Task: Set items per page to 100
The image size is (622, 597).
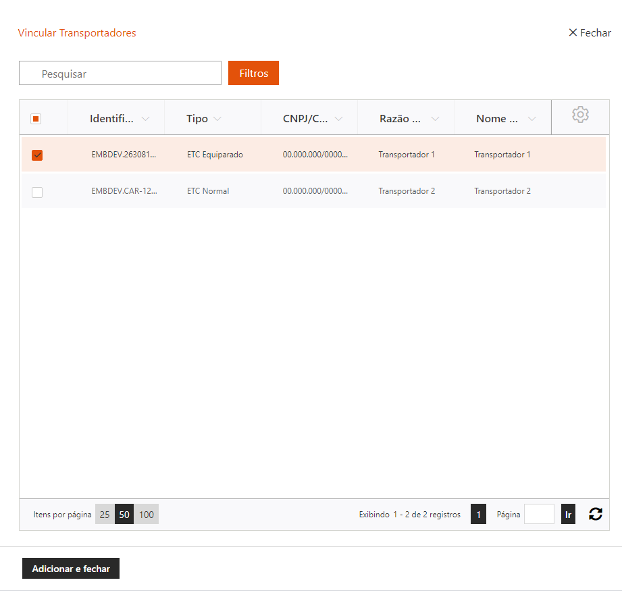Action: tap(147, 515)
